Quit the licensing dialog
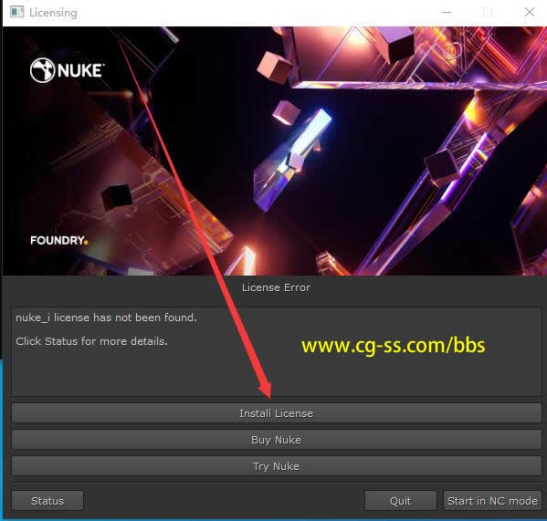The height and width of the screenshot is (521, 547). tap(401, 501)
